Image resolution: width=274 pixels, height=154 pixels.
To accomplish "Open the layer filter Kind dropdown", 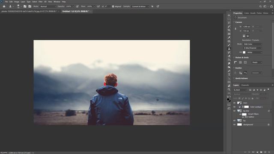I will click(x=240, y=90).
